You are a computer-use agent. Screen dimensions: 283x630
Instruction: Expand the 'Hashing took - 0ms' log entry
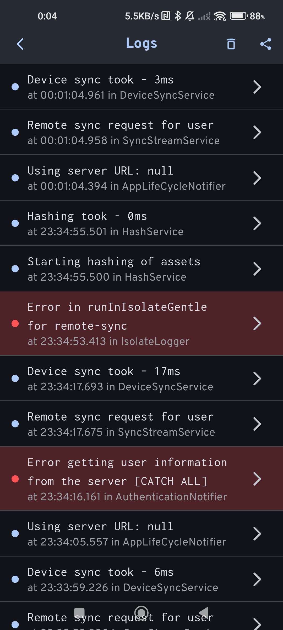coord(257,223)
